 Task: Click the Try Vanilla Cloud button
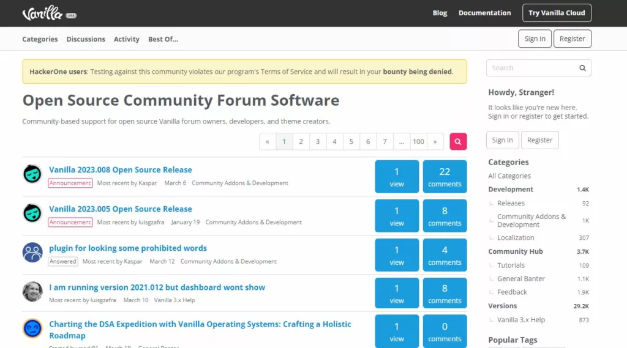click(557, 13)
